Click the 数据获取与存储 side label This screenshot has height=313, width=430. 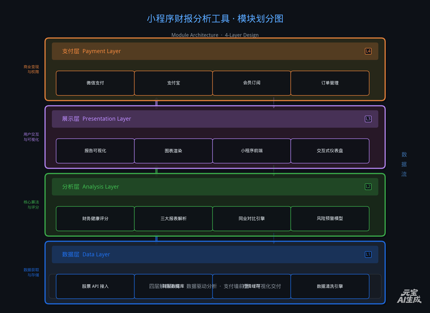pyautogui.click(x=31, y=273)
